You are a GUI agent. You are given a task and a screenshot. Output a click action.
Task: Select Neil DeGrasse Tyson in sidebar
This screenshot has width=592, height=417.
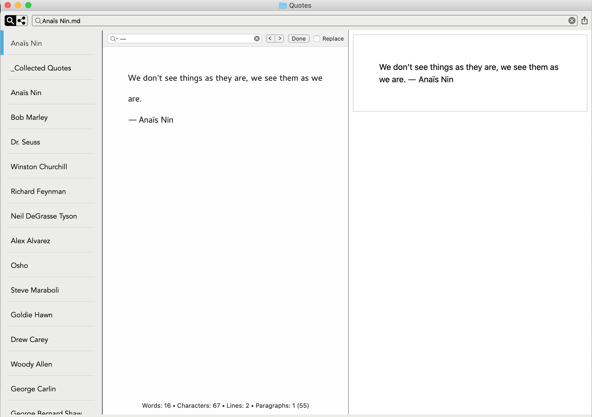(44, 216)
